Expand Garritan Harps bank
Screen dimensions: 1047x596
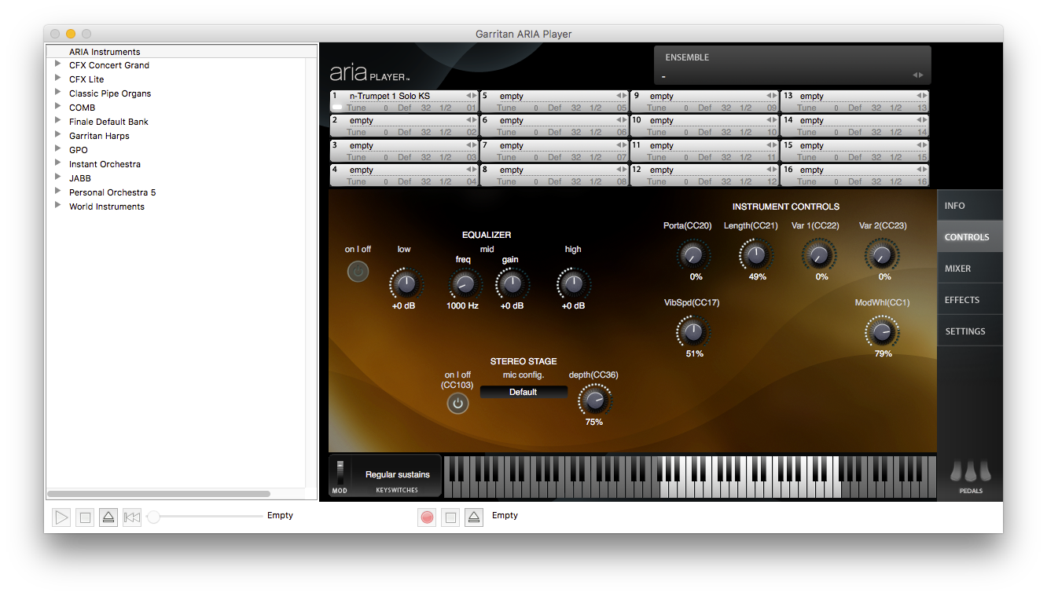click(x=58, y=135)
